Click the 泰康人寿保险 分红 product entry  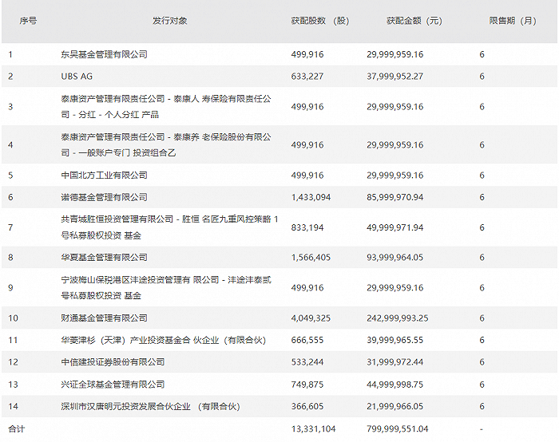[166, 106]
